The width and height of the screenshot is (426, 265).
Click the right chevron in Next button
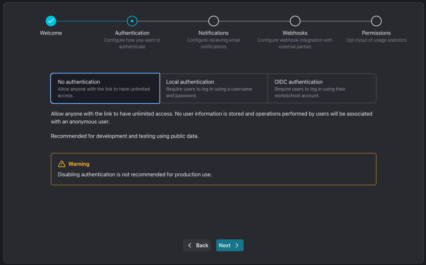237,245
